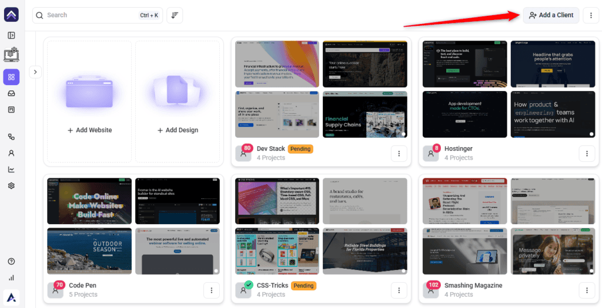Open the 'best place to build' Hostinger thumbnail
This screenshot has width=602, height=308.
coord(464,64)
